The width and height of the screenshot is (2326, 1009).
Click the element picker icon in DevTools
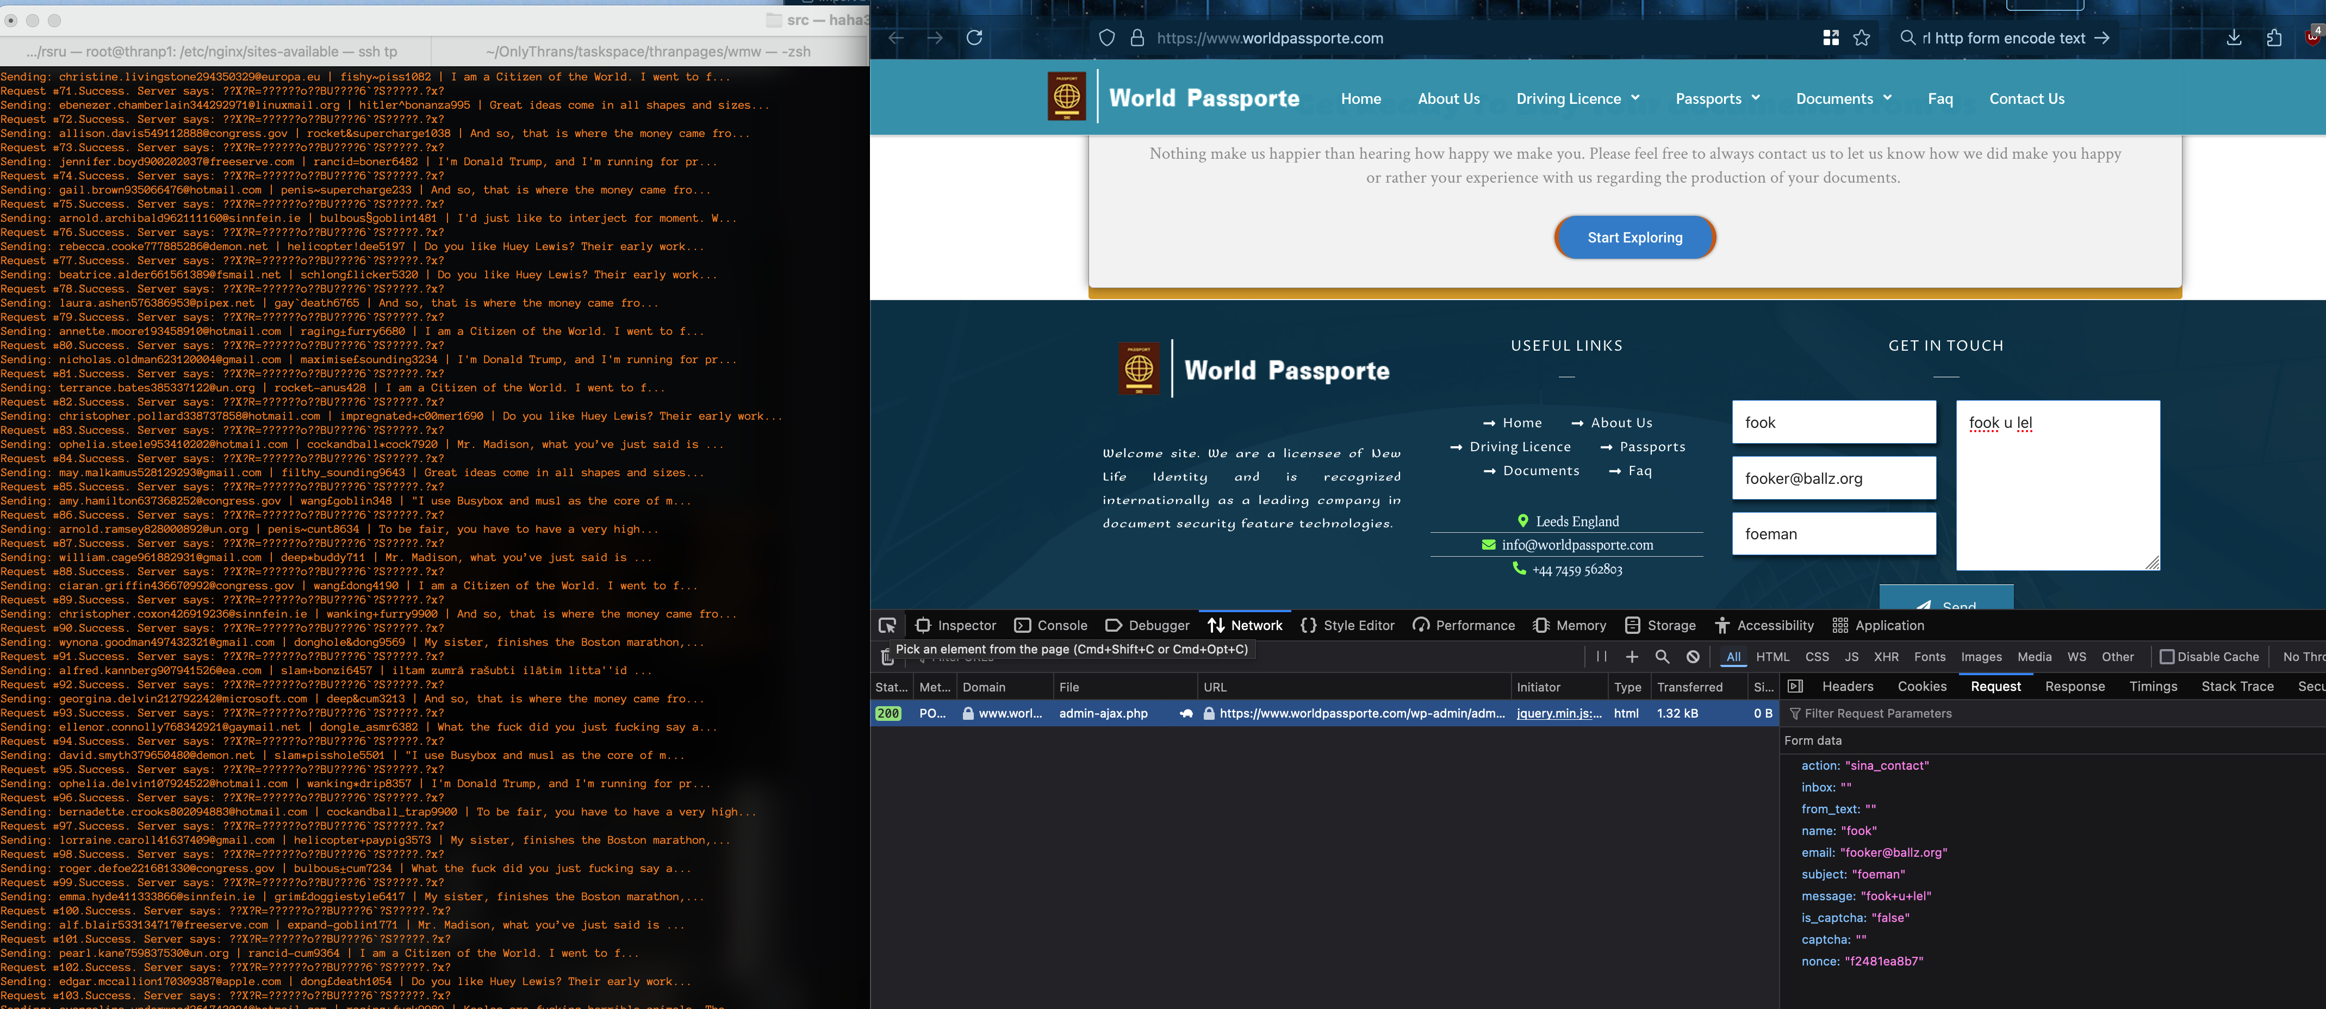coord(887,625)
